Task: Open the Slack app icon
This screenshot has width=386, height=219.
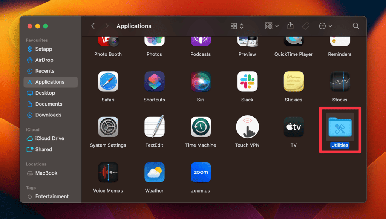Action: coord(247,81)
